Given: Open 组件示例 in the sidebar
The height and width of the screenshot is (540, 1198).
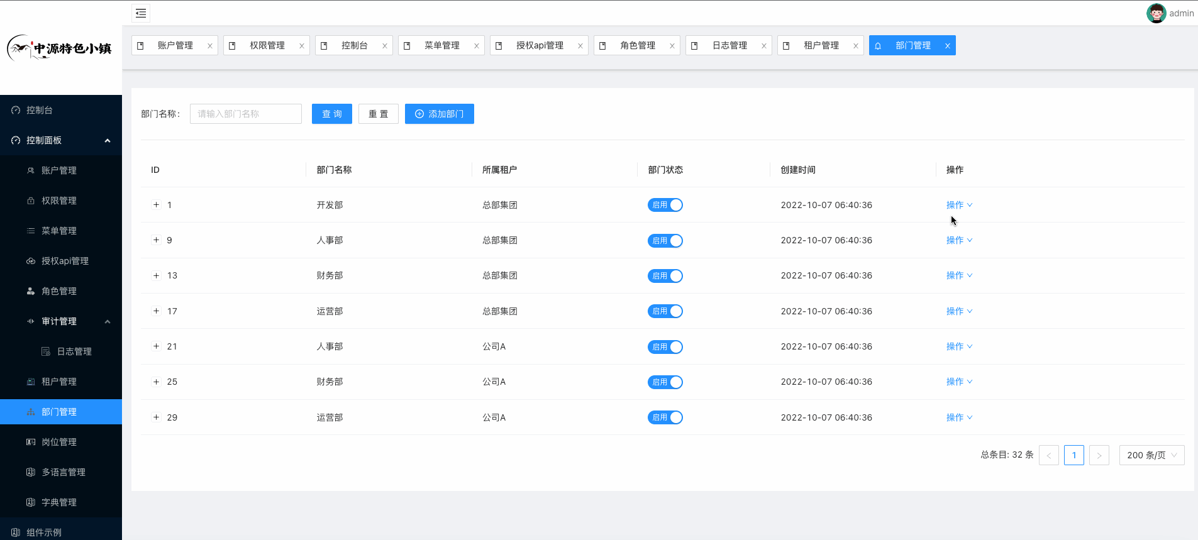Looking at the screenshot, I should click(x=61, y=532).
